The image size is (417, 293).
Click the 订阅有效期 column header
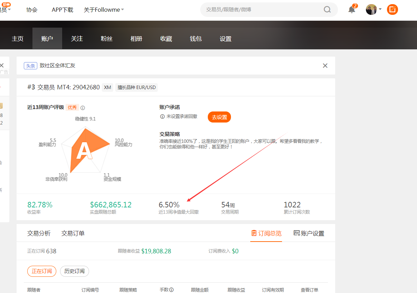pos(273,290)
